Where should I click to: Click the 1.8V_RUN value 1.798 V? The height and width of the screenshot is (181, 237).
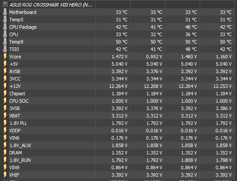[224, 160]
